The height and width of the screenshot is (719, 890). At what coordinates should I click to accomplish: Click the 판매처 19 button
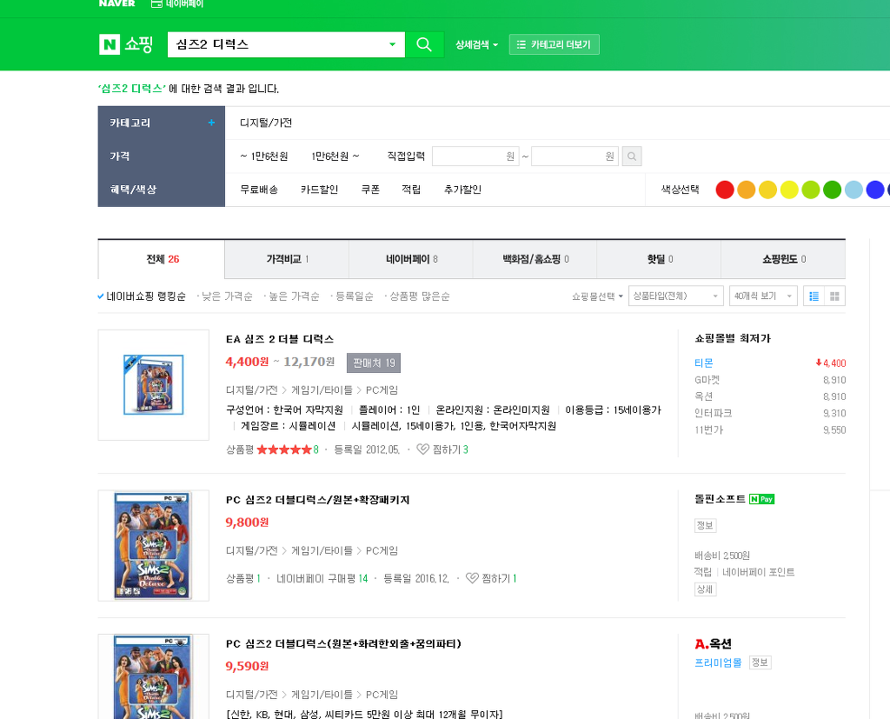[374, 363]
